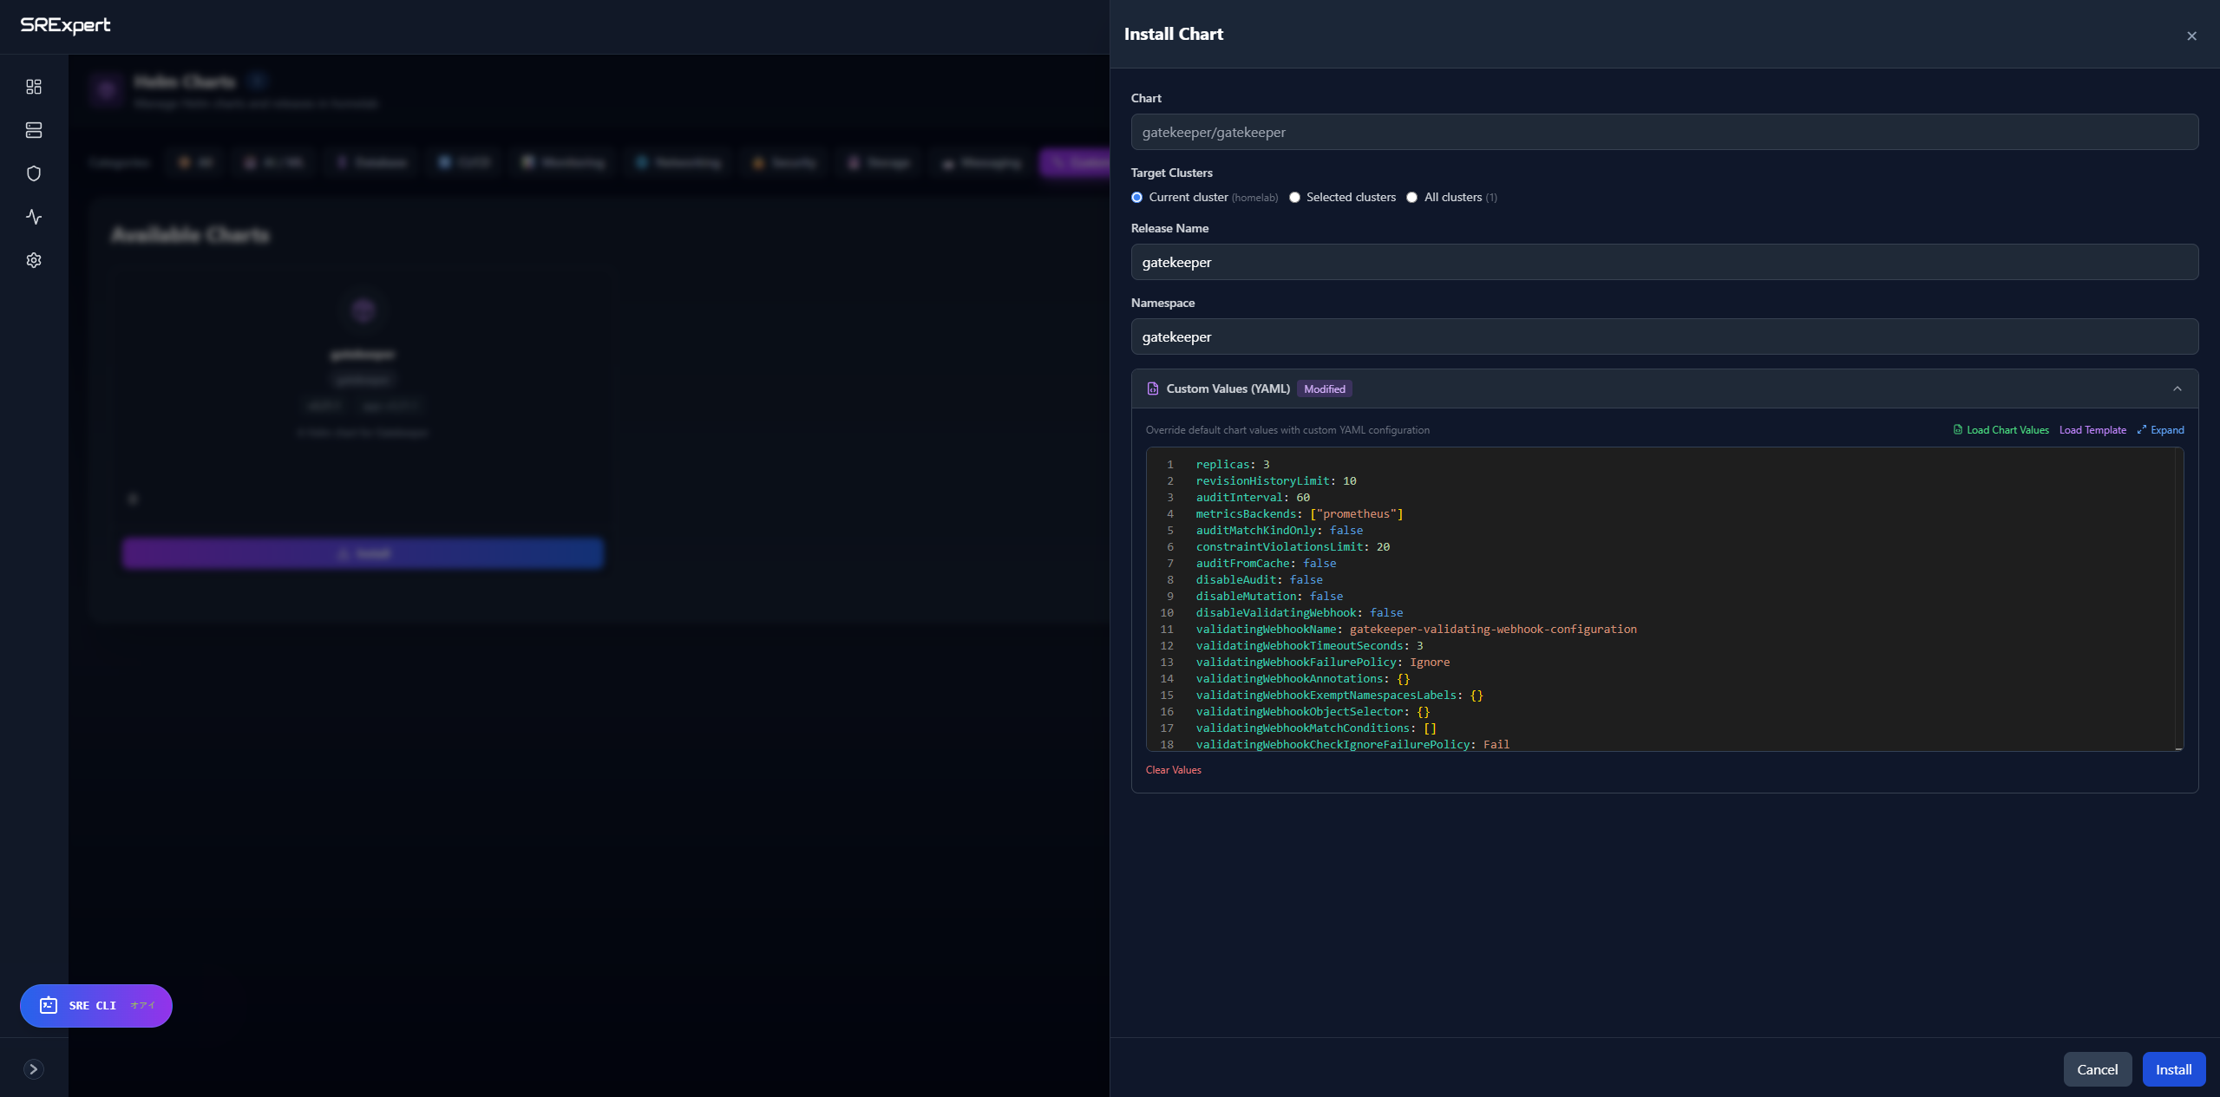Expand the YAML editor view
The height and width of the screenshot is (1097, 2220).
(x=2160, y=430)
